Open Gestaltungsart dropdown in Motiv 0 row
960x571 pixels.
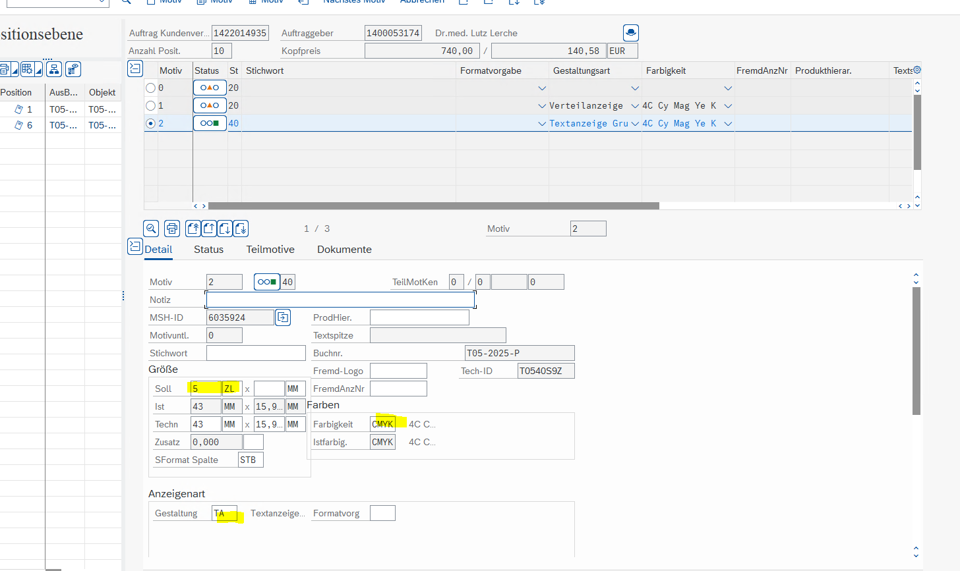pyautogui.click(x=635, y=88)
